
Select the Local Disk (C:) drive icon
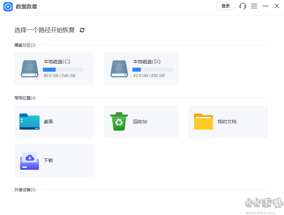[x=29, y=68]
